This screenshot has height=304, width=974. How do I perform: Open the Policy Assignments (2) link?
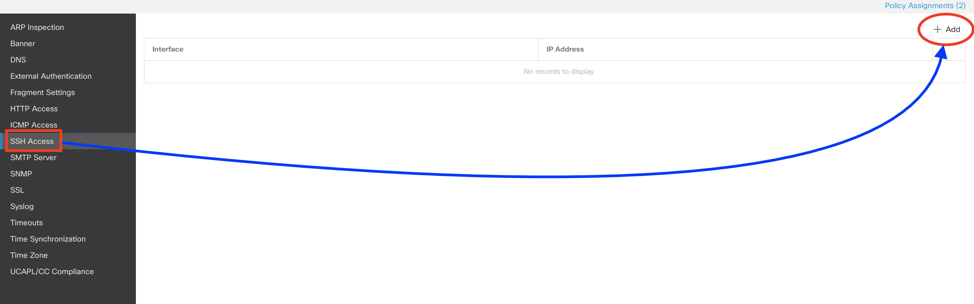pos(925,6)
